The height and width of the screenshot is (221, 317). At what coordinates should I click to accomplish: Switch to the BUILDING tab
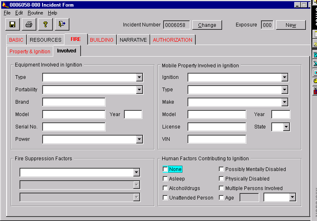pyautogui.click(x=102, y=40)
